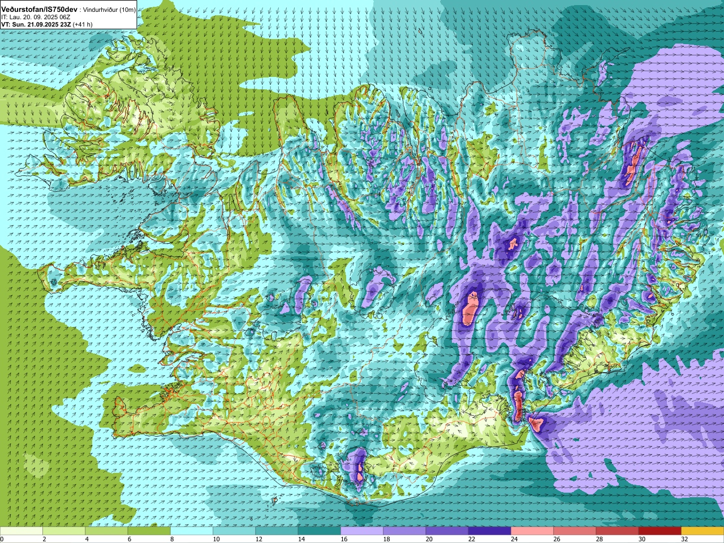This screenshot has width=724, height=543.
Task: Select the red 28–30 legend swatch
Action: [x=617, y=531]
